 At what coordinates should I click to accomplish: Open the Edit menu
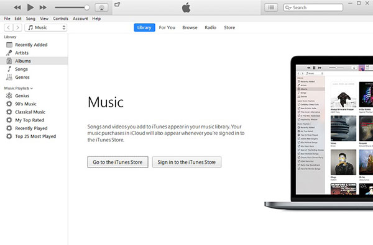coord(18,19)
